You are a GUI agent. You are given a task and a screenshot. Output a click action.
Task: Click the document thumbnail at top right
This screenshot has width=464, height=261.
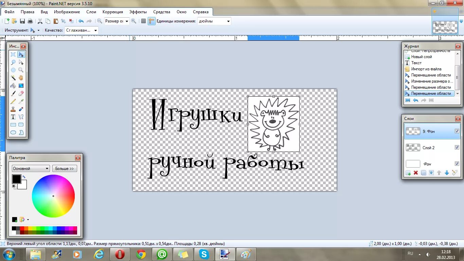(445, 27)
